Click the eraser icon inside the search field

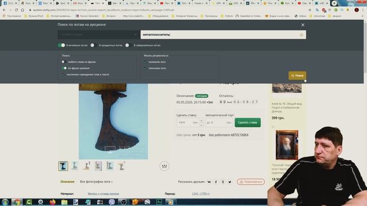click(x=301, y=35)
